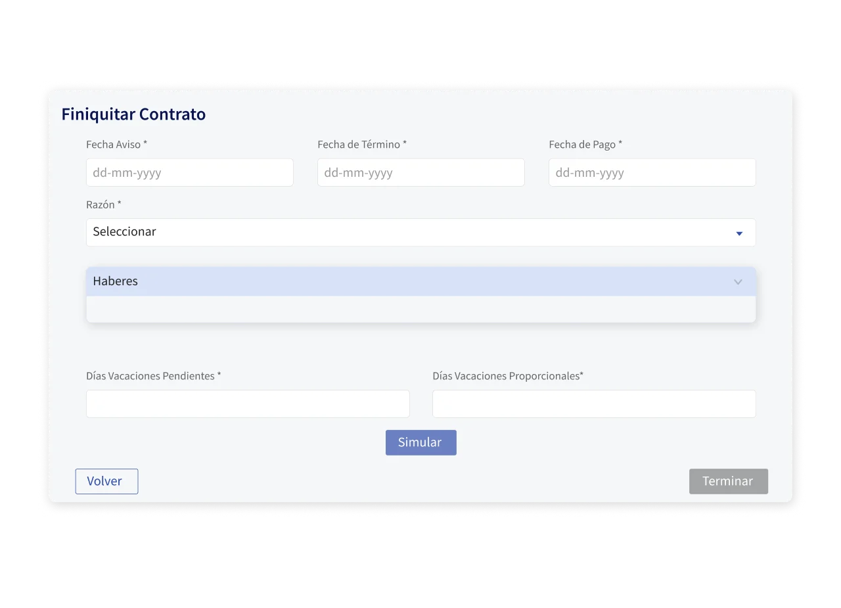Focus the Fecha Aviso date field

click(x=189, y=172)
